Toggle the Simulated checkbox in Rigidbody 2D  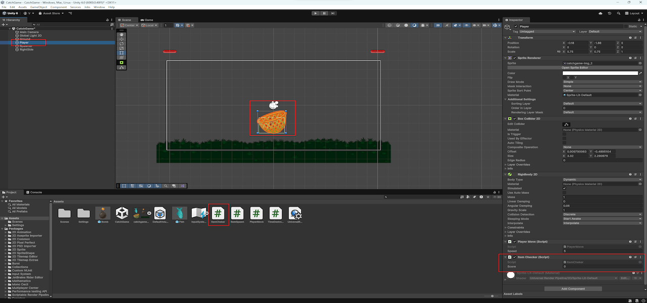pyautogui.click(x=565, y=188)
